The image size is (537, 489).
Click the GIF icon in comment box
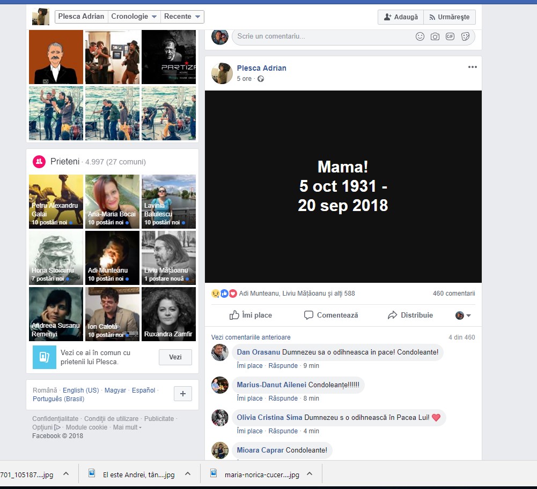coord(450,36)
